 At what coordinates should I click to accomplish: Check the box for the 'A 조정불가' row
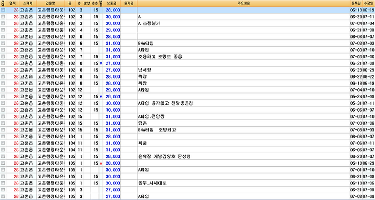[x=3, y=23]
